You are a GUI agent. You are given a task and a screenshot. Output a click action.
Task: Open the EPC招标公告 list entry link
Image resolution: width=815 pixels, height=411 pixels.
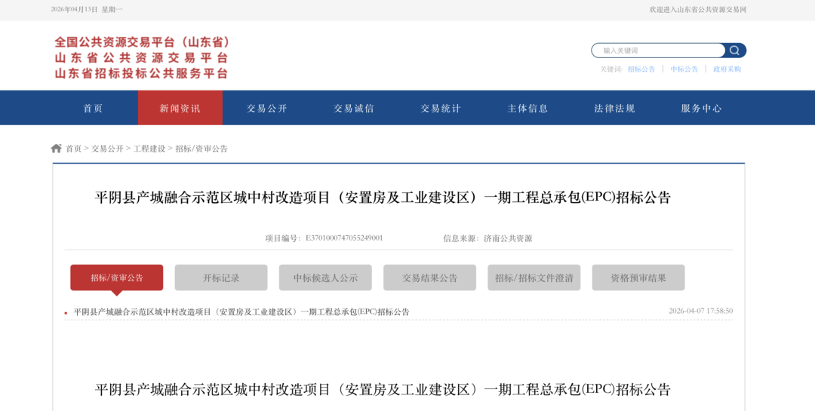click(241, 311)
